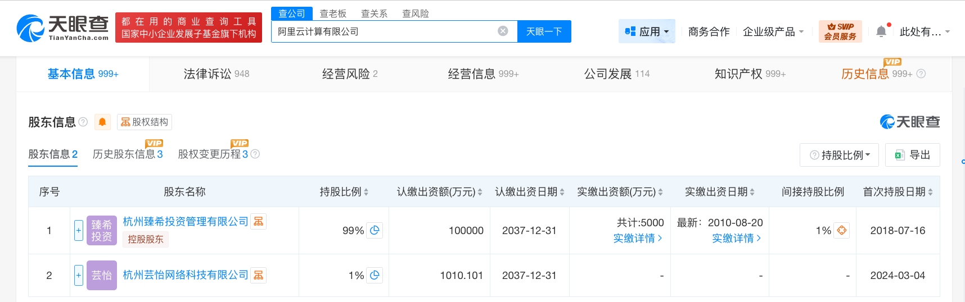Expand row 1 shareholder with plus toggle
This screenshot has width=965, height=302.
(x=79, y=230)
